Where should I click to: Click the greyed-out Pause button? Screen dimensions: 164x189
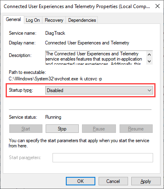coord(99,129)
